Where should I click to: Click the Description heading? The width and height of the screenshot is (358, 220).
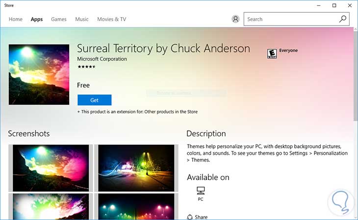click(206, 134)
